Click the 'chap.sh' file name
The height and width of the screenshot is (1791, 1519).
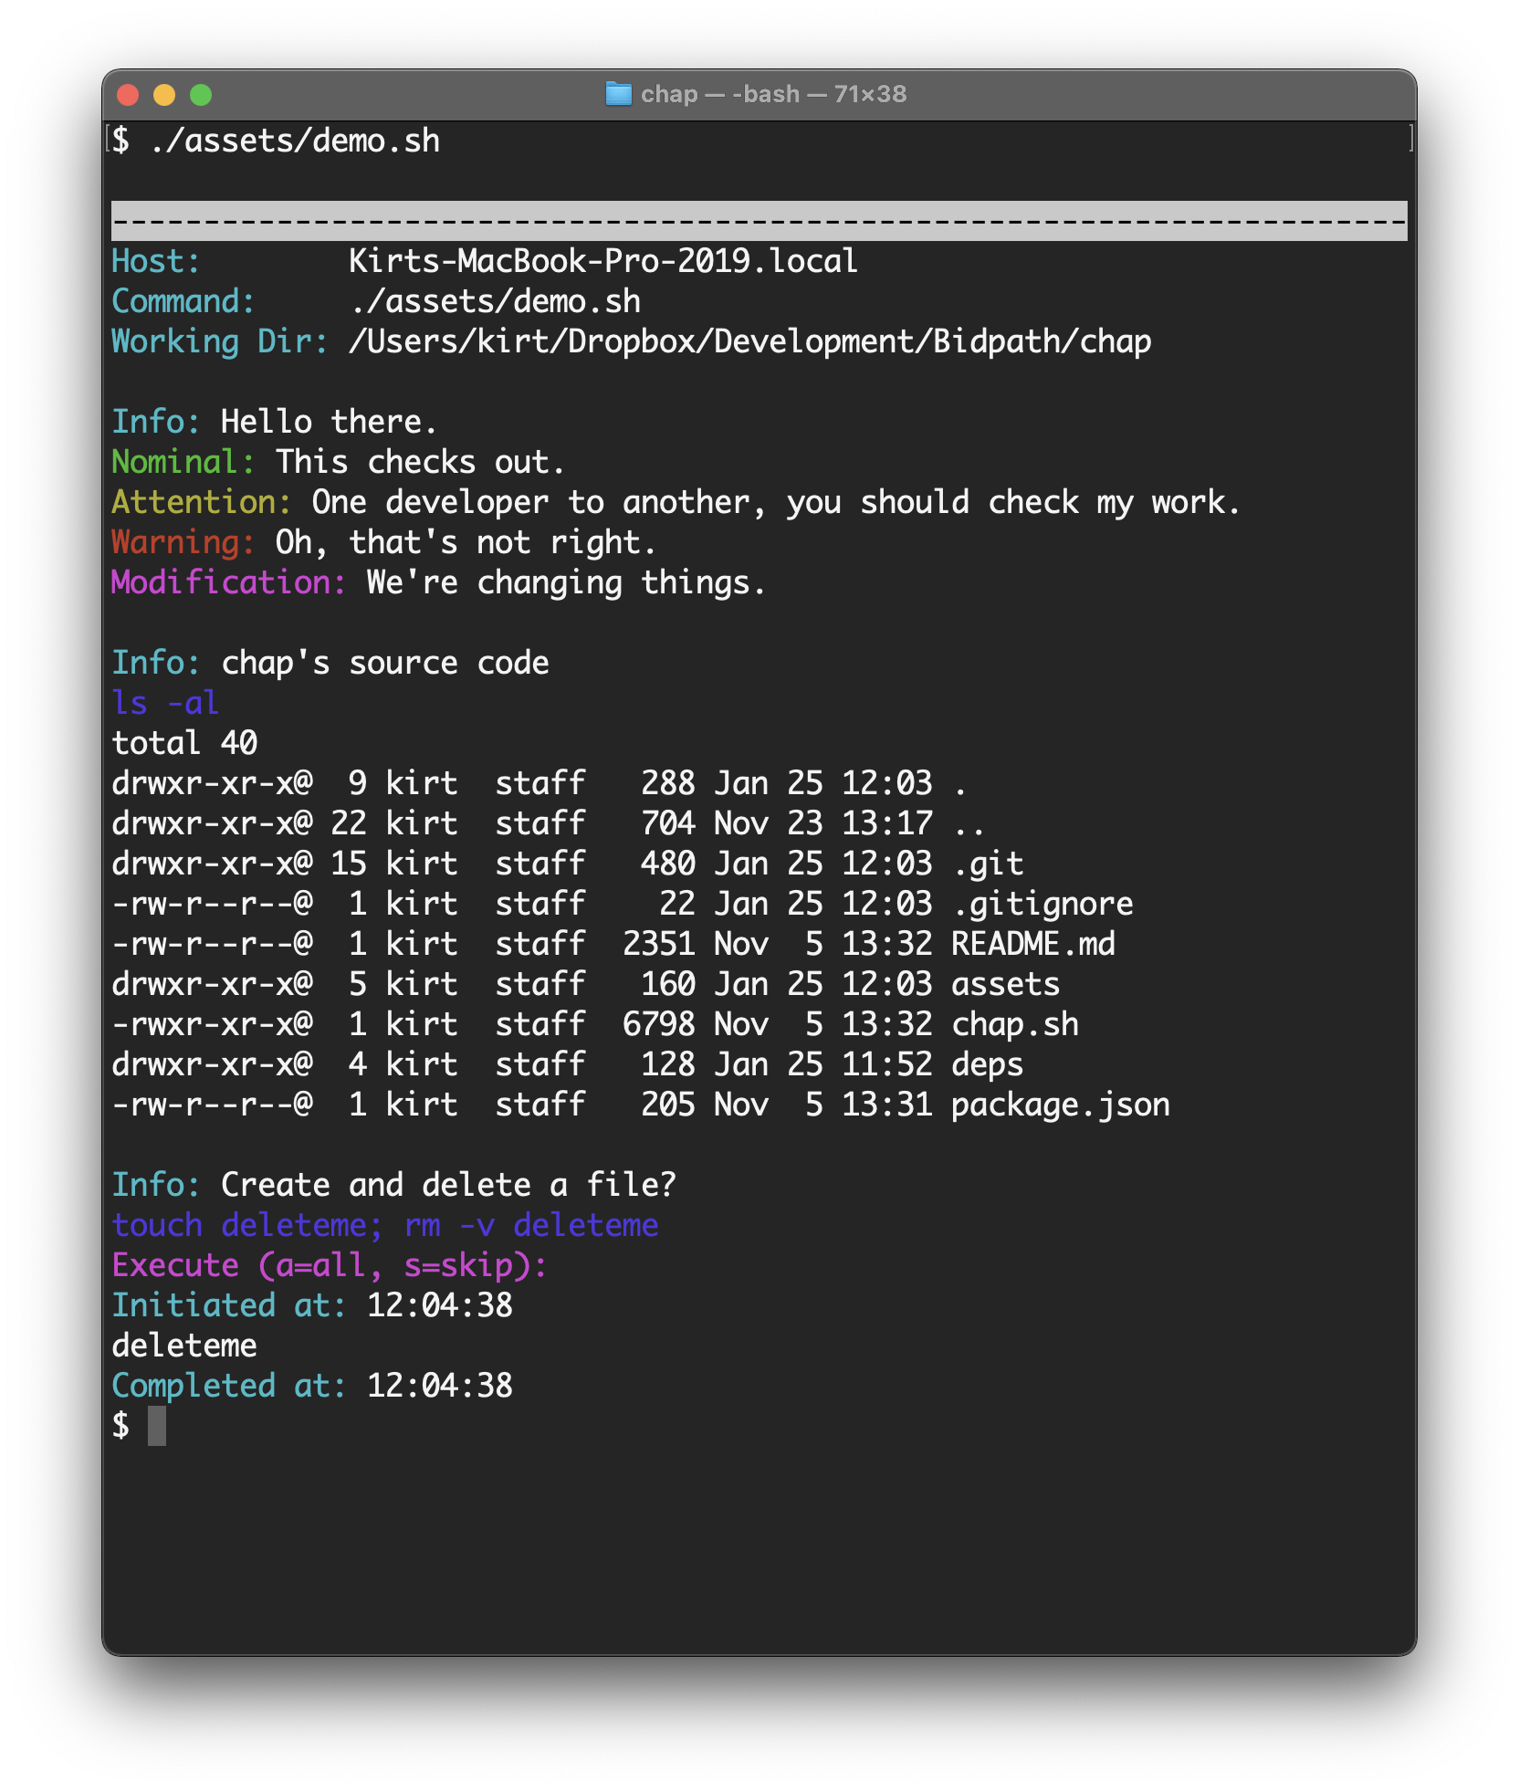1015,1024
